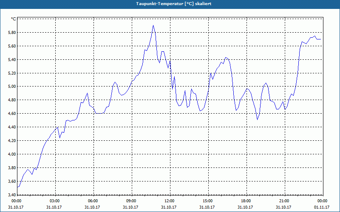Viewport: 340px width, 212px height.
Task: Click the 12:00 time axis label
Action: coord(170,201)
